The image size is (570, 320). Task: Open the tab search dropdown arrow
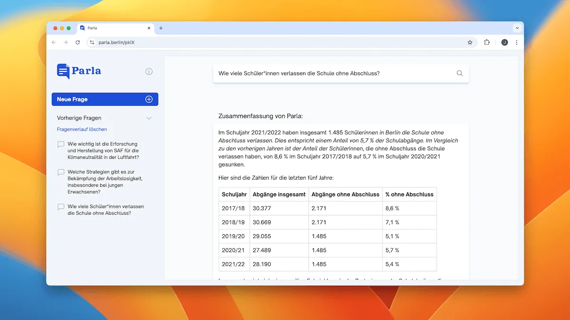pyautogui.click(x=517, y=28)
